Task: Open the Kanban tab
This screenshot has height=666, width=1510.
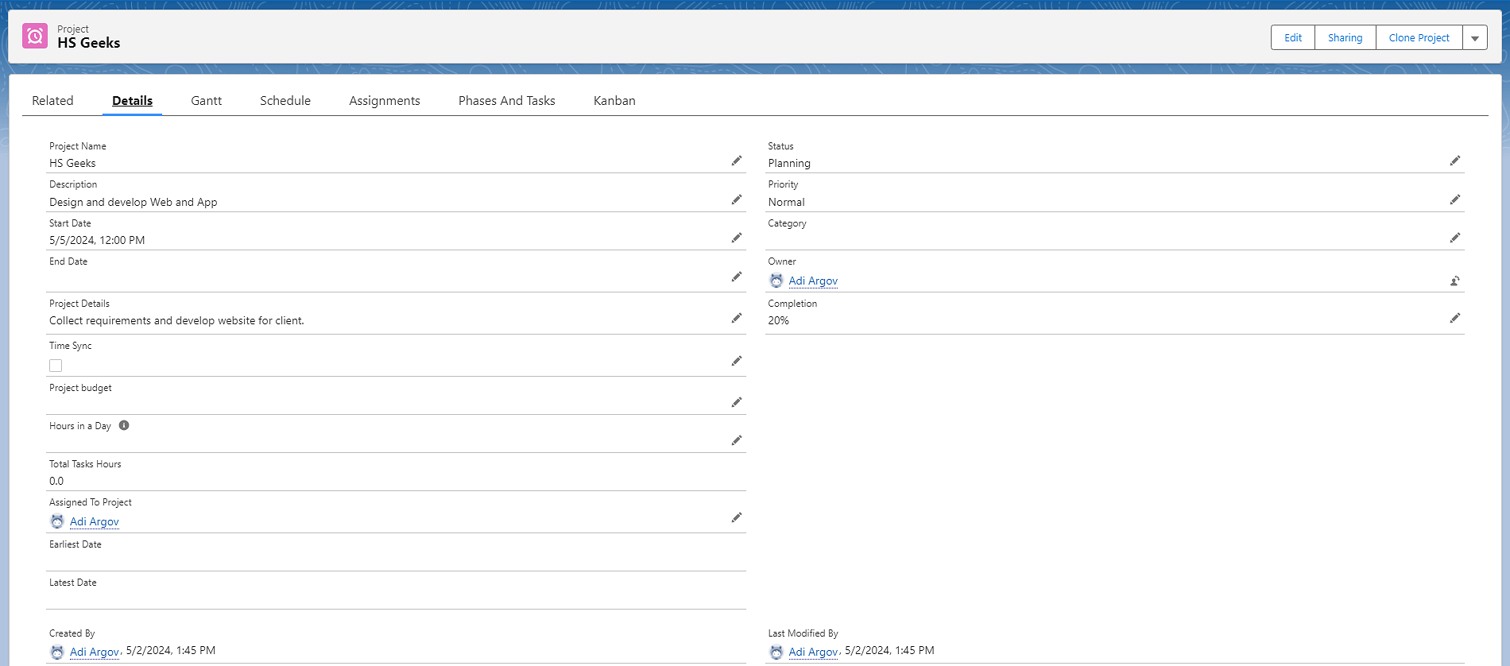Action: pos(614,101)
